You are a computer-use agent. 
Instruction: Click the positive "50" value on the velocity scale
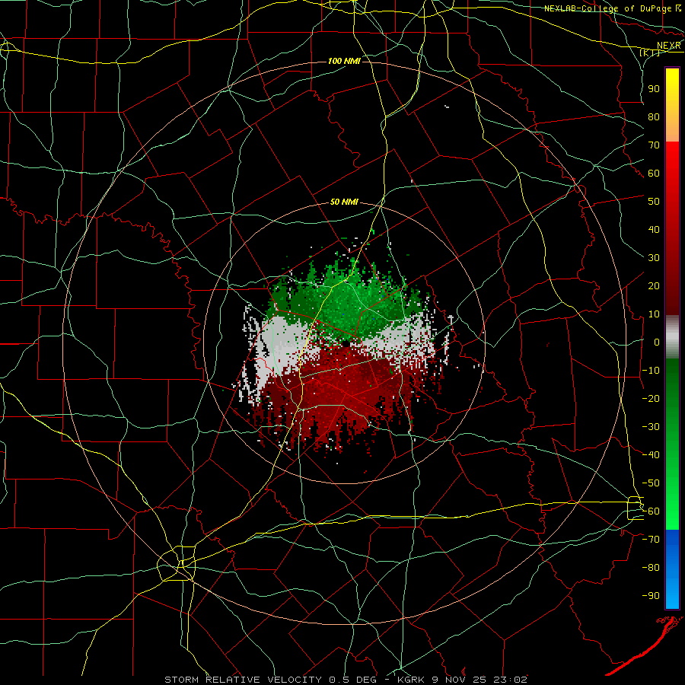[x=654, y=202]
